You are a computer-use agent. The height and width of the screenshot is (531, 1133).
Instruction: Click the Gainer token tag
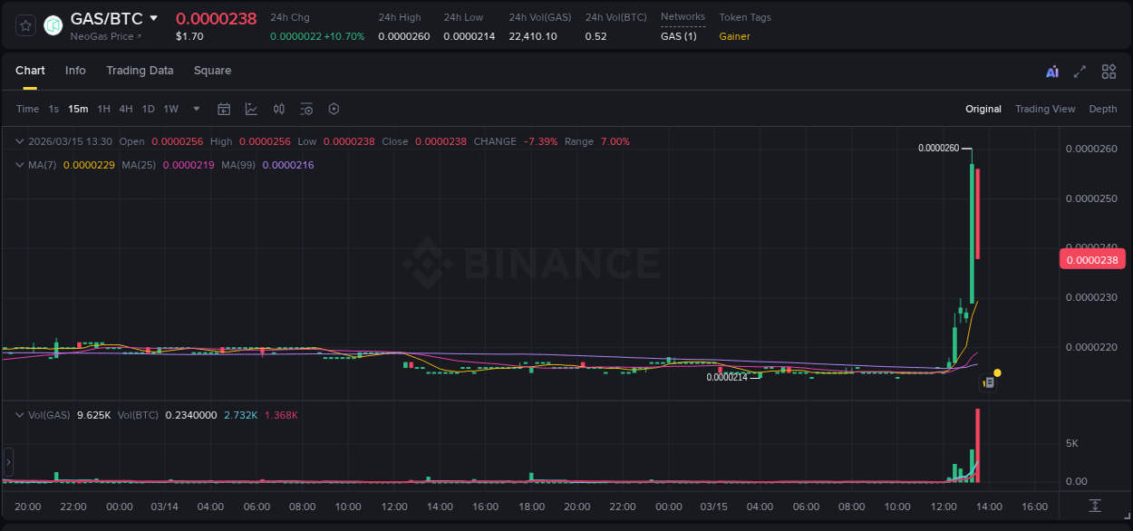[734, 36]
